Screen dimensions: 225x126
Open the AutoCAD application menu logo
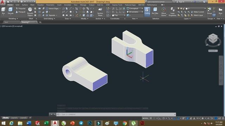click(3, 2)
